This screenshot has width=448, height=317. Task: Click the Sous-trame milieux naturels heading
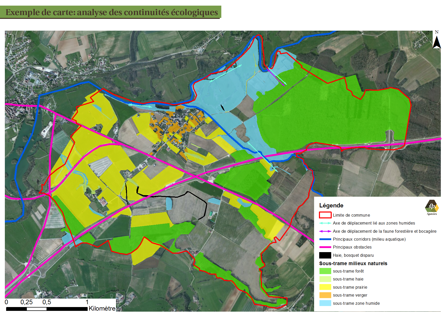click(x=353, y=263)
